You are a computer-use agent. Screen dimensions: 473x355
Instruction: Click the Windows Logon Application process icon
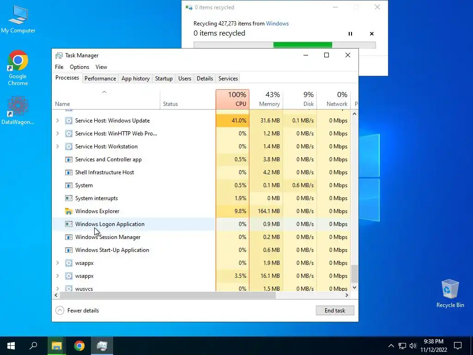[69, 224]
